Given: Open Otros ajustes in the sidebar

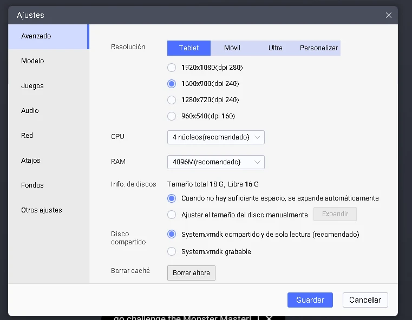Looking at the screenshot, I should click(42, 210).
